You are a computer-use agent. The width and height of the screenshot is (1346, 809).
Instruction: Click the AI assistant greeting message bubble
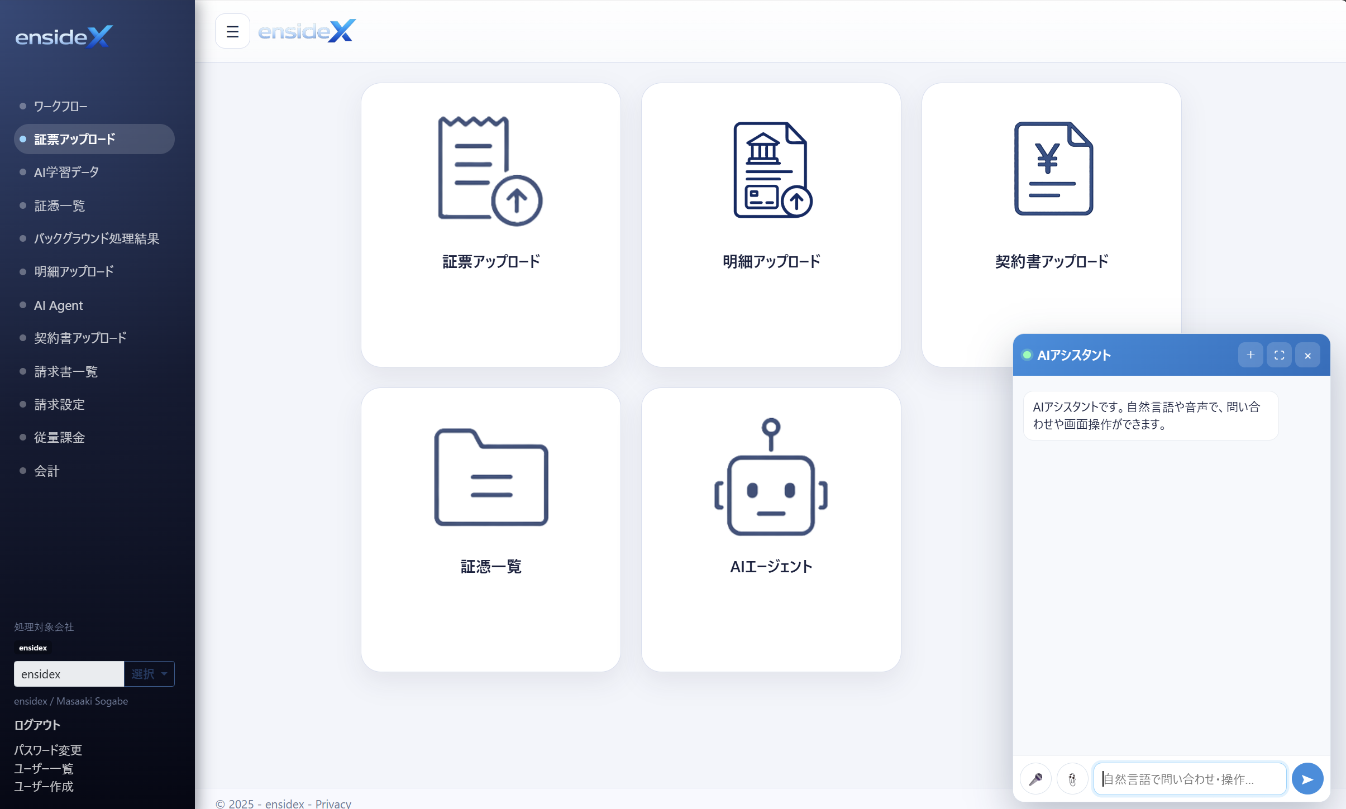1151,415
